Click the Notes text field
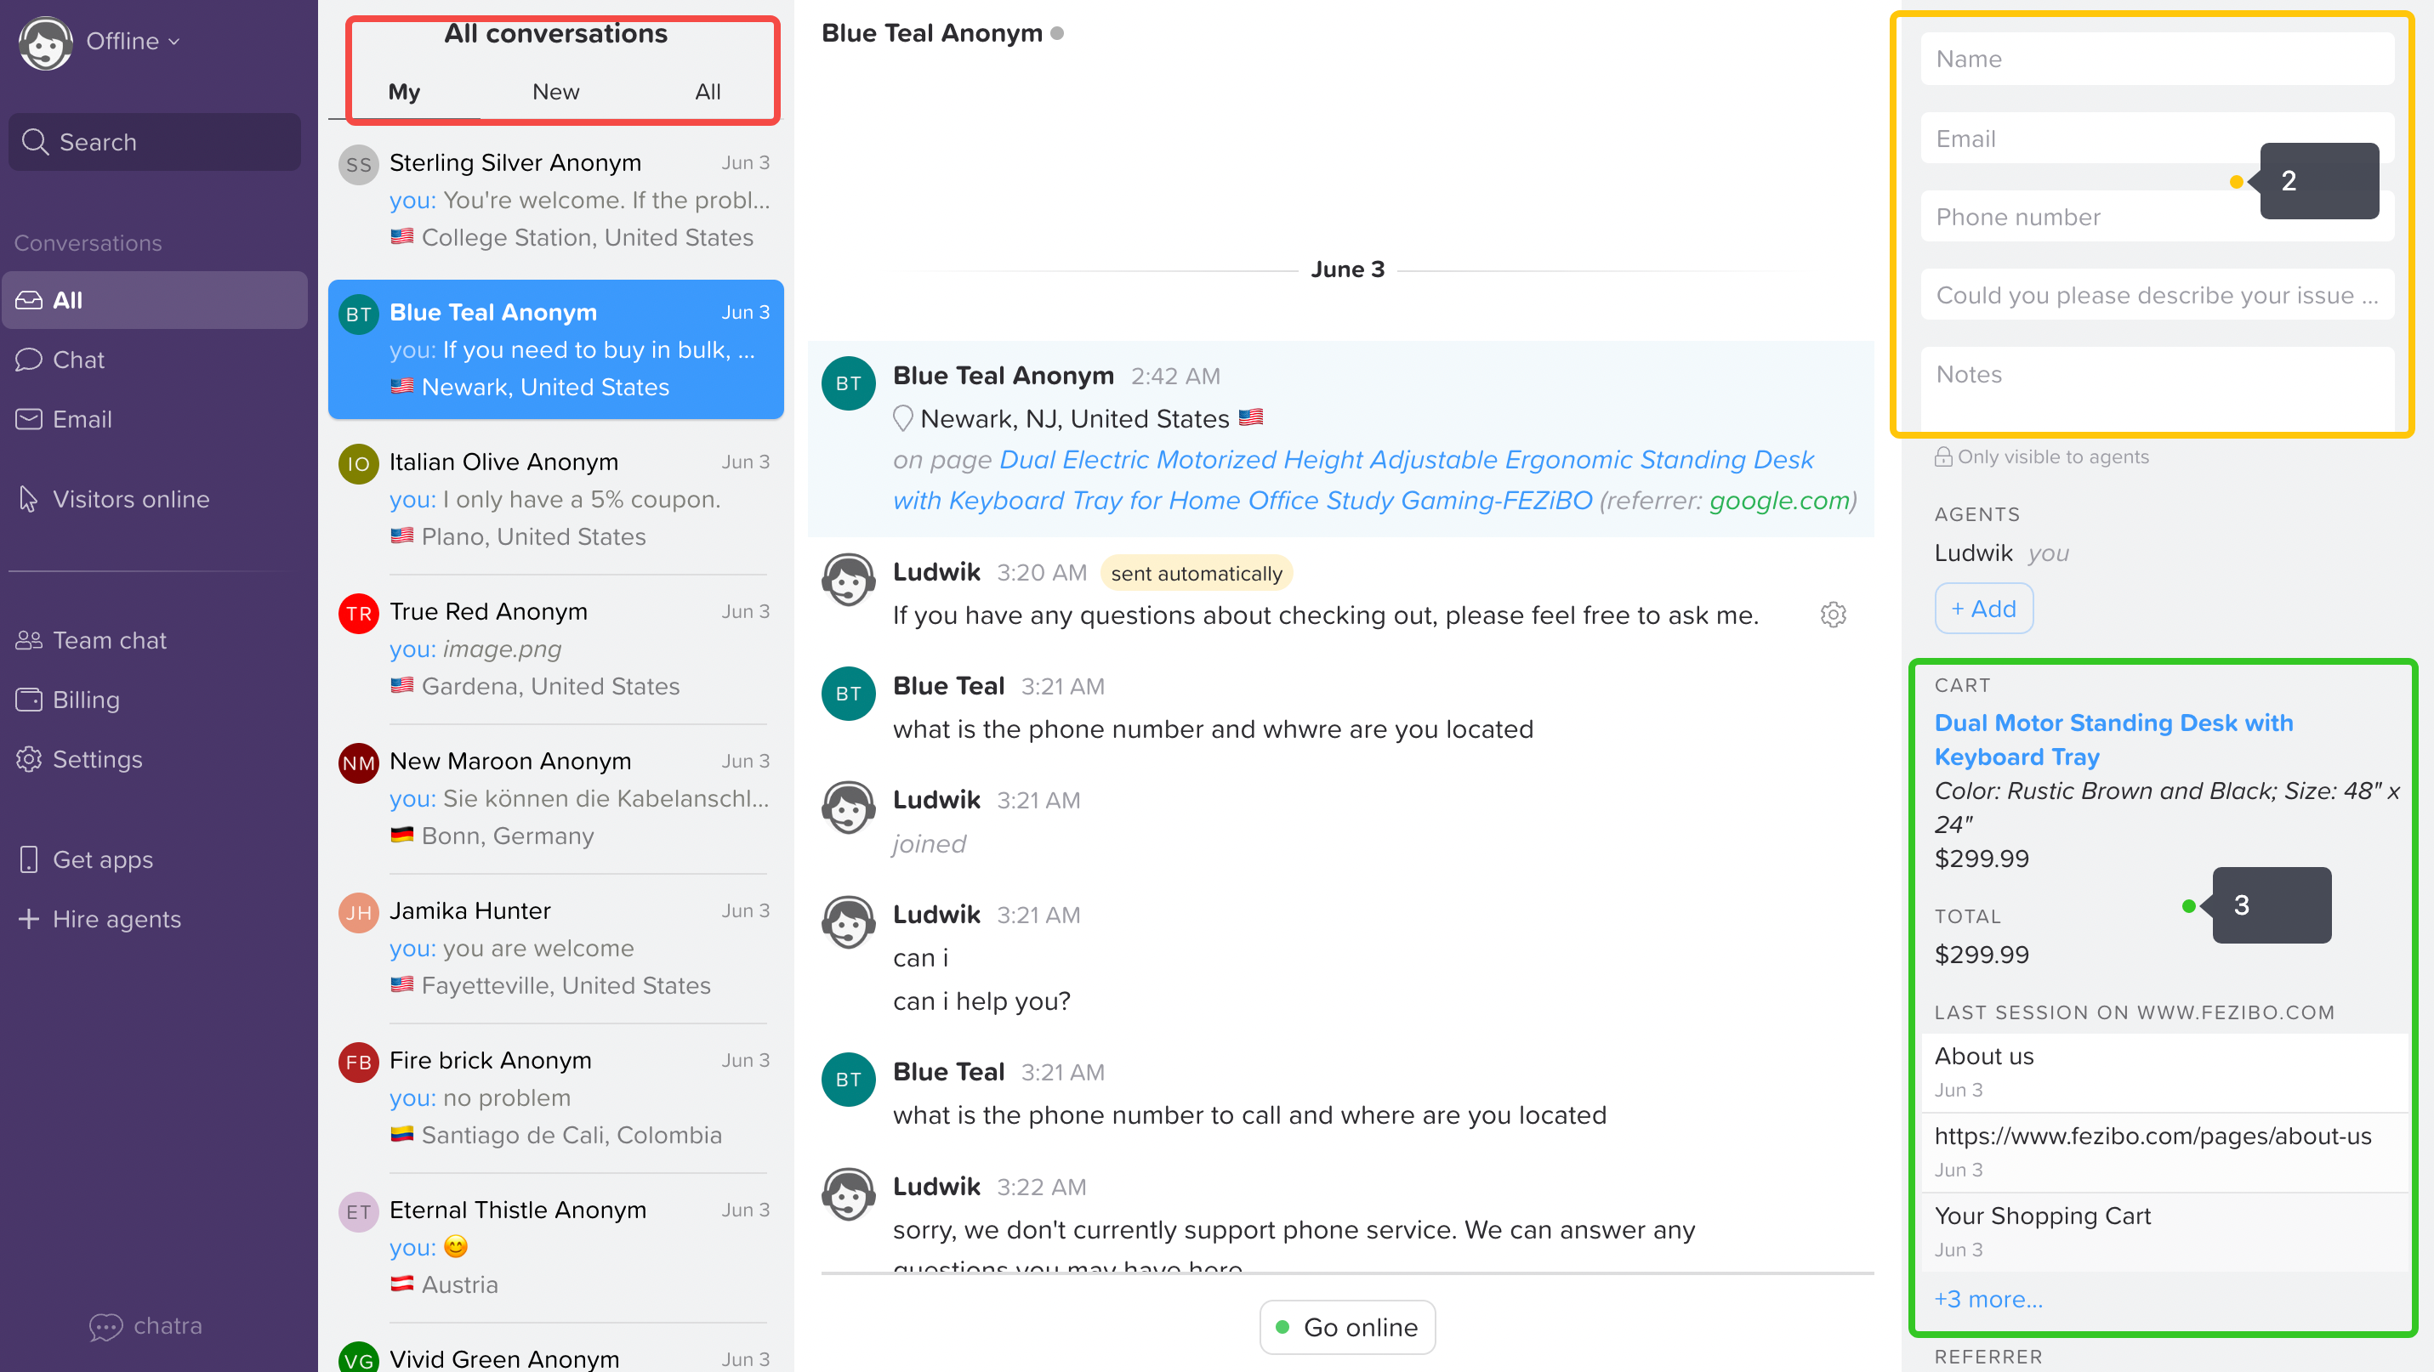Viewport: 2434px width, 1372px height. 2156,385
